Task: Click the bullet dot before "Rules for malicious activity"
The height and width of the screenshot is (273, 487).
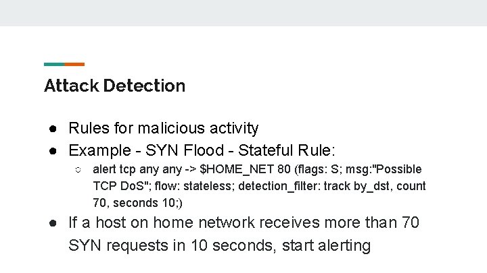Action: point(53,129)
